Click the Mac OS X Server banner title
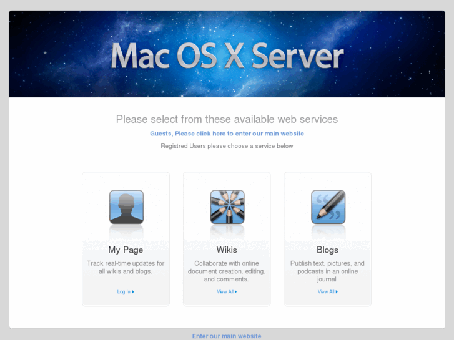 227,56
